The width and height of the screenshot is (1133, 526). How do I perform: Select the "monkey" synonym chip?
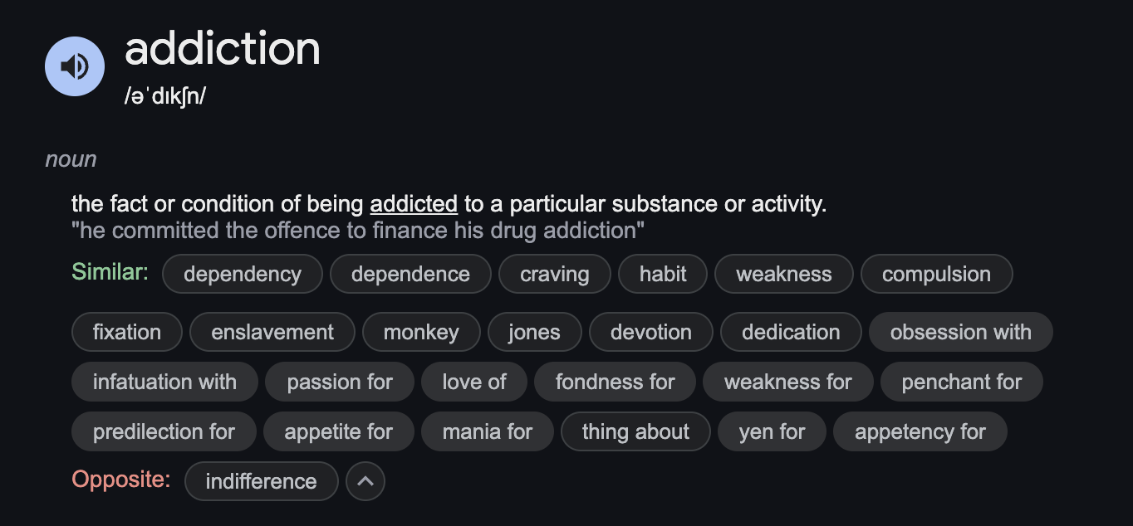421,333
